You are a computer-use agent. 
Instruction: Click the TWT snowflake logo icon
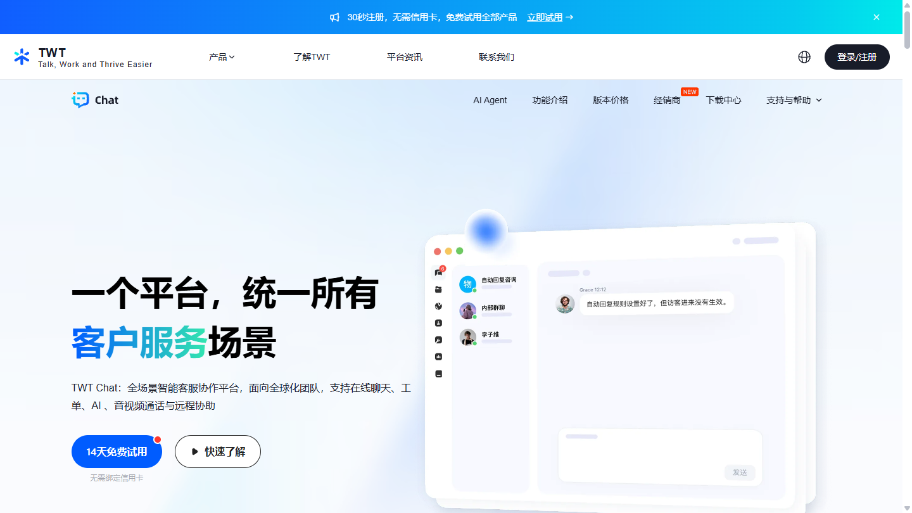click(22, 57)
